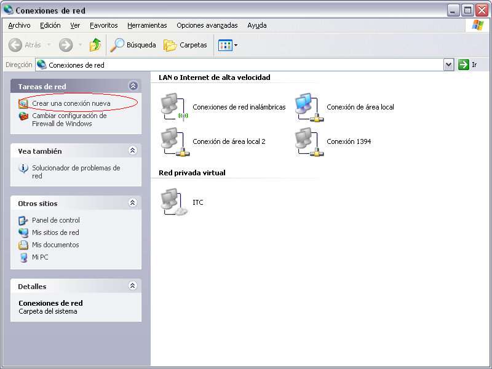
Task: Open the Búsqueda search tool
Action: (133, 45)
